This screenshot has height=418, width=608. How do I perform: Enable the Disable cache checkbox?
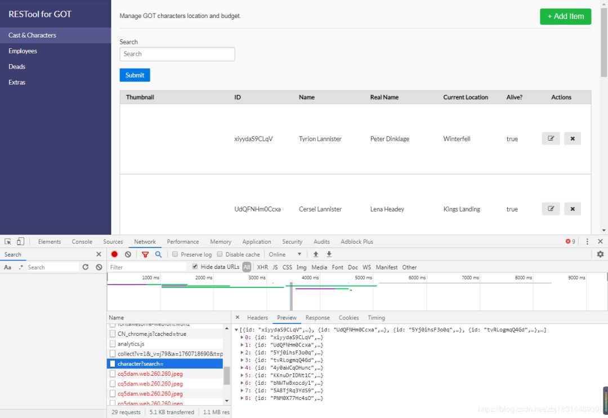tap(220, 254)
